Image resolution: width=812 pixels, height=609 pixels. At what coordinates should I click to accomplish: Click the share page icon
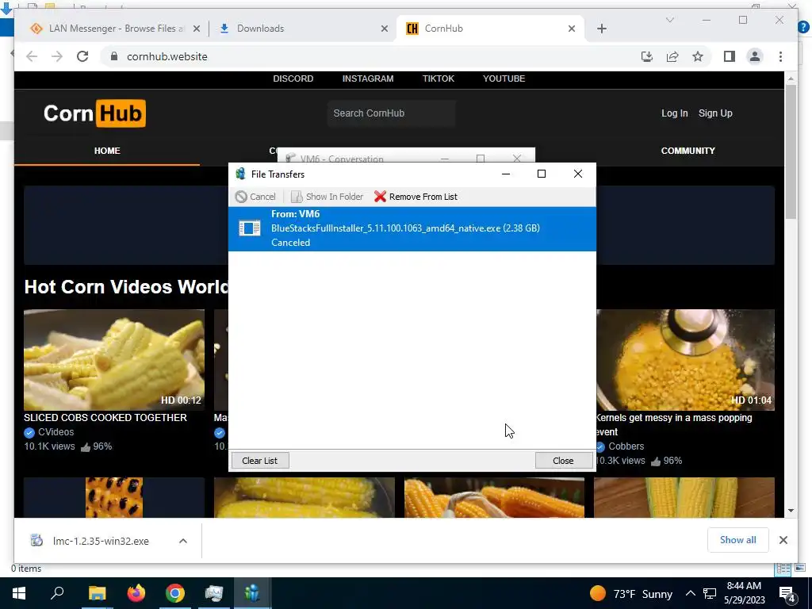click(x=672, y=56)
